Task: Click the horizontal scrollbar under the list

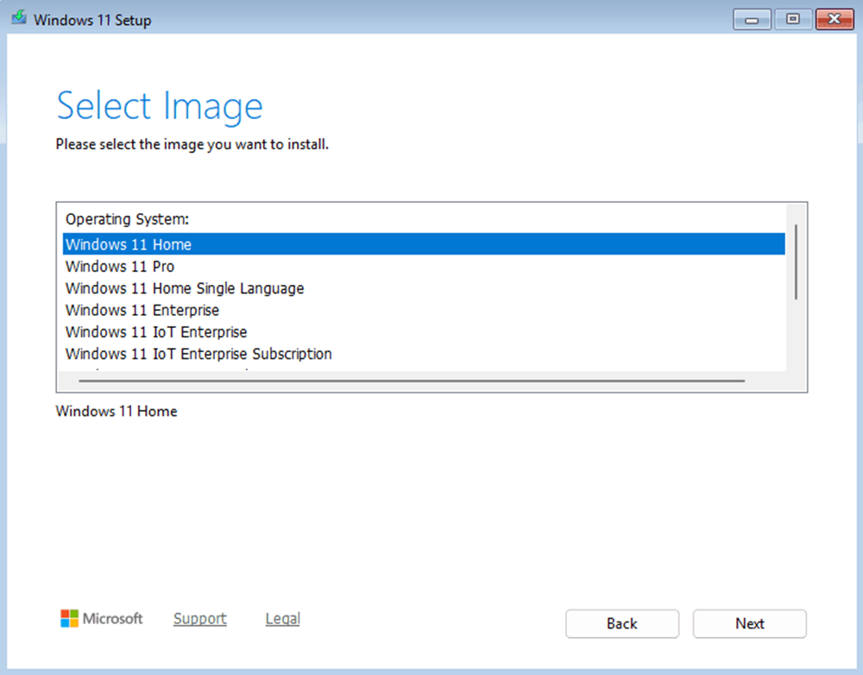Action: pos(410,380)
